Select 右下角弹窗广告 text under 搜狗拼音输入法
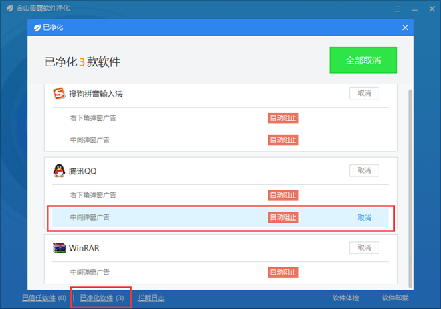The image size is (441, 309). point(93,118)
